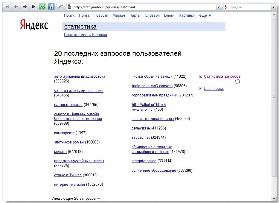
Task: Open the Посещаемость Яндекса link
Action: coord(86,35)
